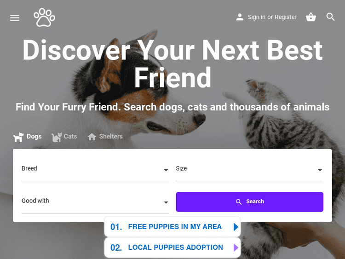Click the header search magnifier icon
Viewport: 345px width, 259px height.
point(330,17)
